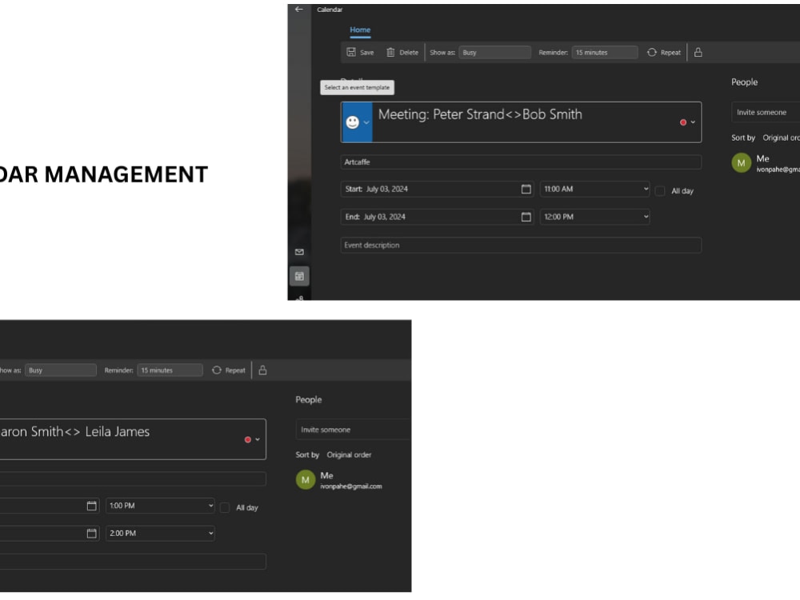Select the Me contact in bottom window
Screen dimensions: 800x600
339,480
